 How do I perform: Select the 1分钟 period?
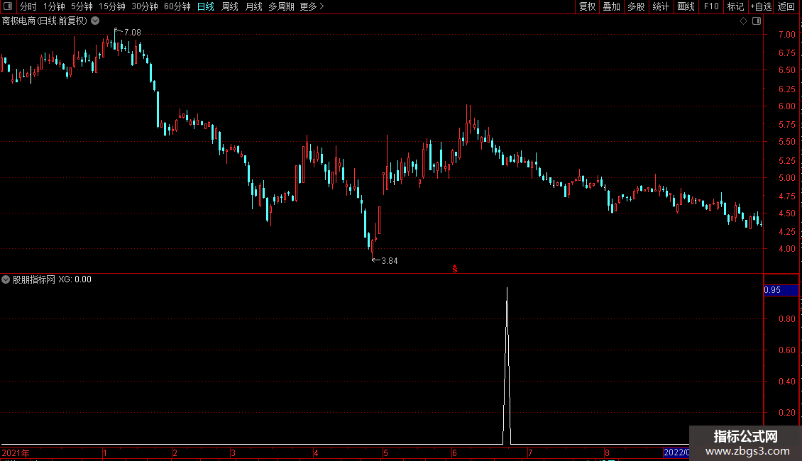(54, 6)
